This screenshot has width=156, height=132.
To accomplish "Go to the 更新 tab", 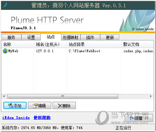I will pyautogui.click(x=110, y=37).
